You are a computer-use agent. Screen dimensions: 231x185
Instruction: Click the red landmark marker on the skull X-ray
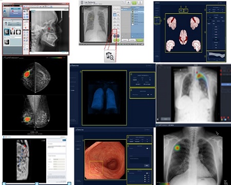click(x=49, y=29)
